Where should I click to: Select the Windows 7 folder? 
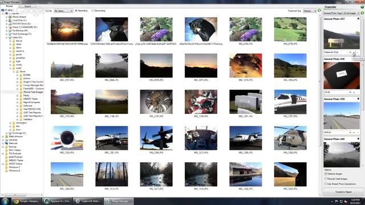(x=14, y=167)
